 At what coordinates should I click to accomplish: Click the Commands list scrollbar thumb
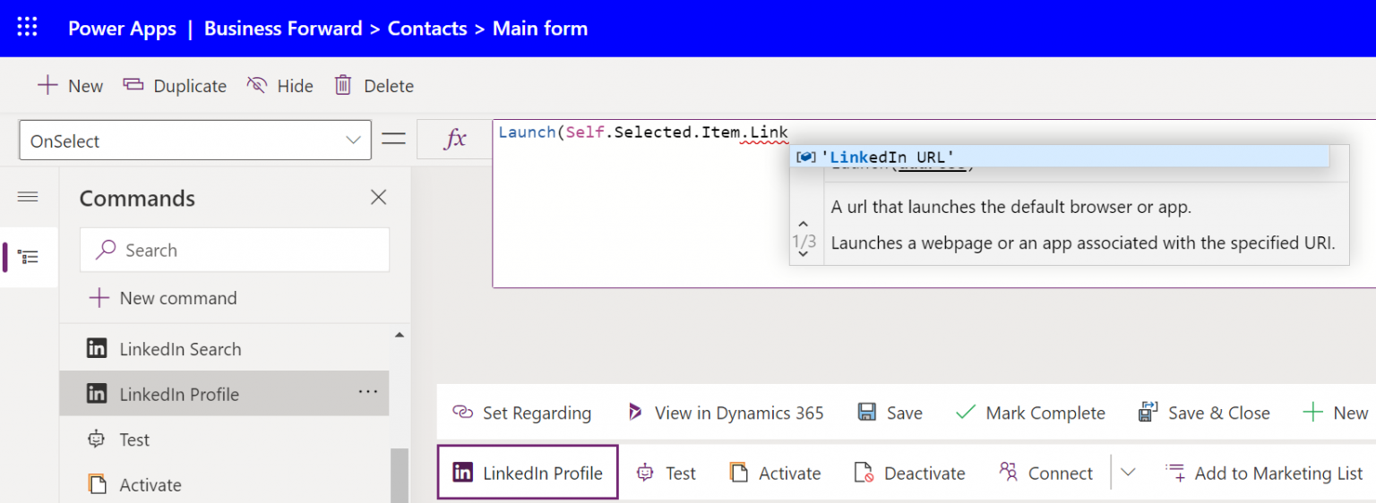click(x=400, y=474)
